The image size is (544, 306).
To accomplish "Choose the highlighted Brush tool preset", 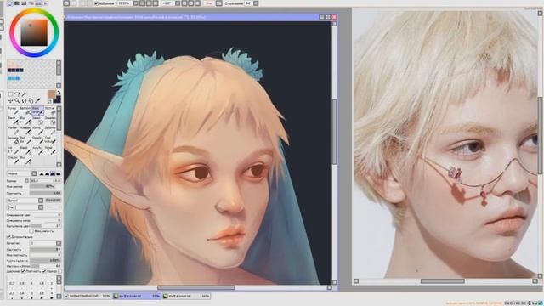I will [37, 110].
